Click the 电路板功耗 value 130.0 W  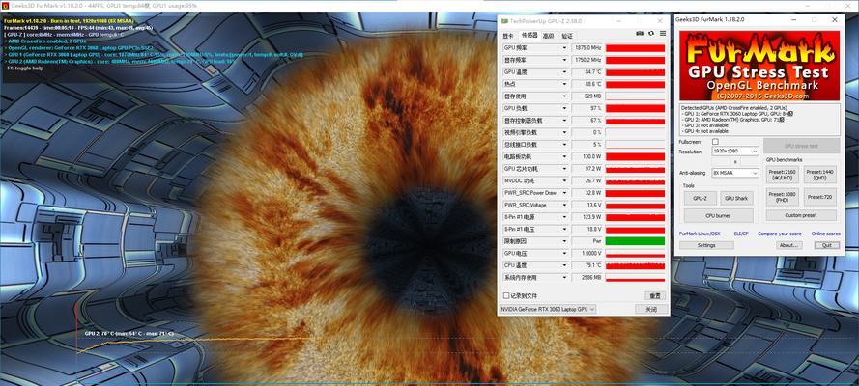[587, 157]
